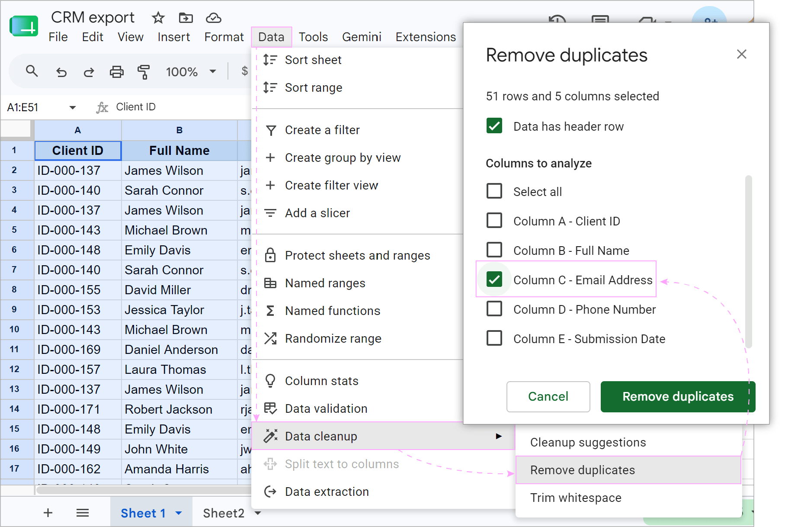Uncheck Column C - Email Address

[x=494, y=279]
